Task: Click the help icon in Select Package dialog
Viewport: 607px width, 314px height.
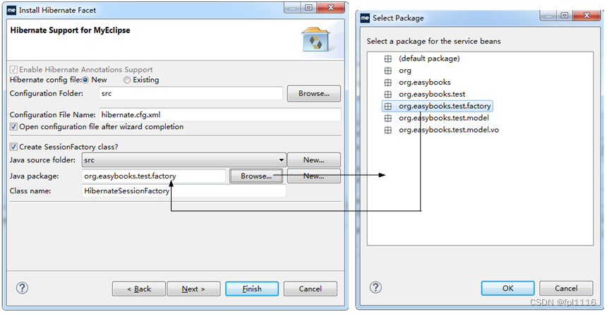Action: coord(375,287)
